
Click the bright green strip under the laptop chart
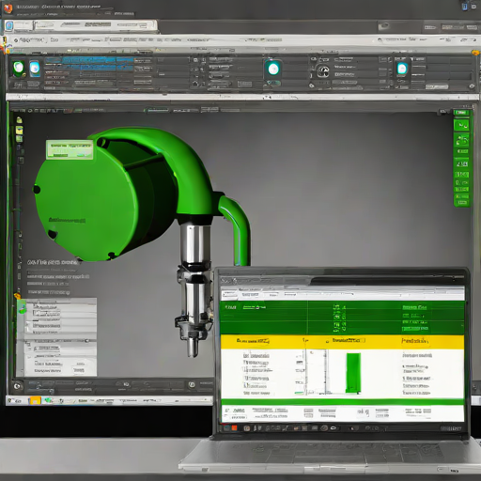click(x=342, y=402)
